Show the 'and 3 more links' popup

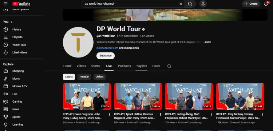(x=129, y=48)
